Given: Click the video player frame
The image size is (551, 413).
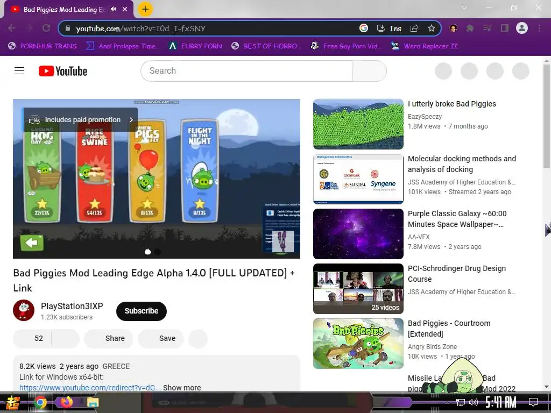Looking at the screenshot, I should [157, 179].
